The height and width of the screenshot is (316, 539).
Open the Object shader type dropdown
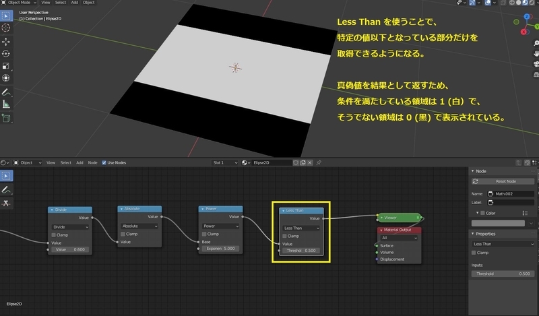click(28, 162)
